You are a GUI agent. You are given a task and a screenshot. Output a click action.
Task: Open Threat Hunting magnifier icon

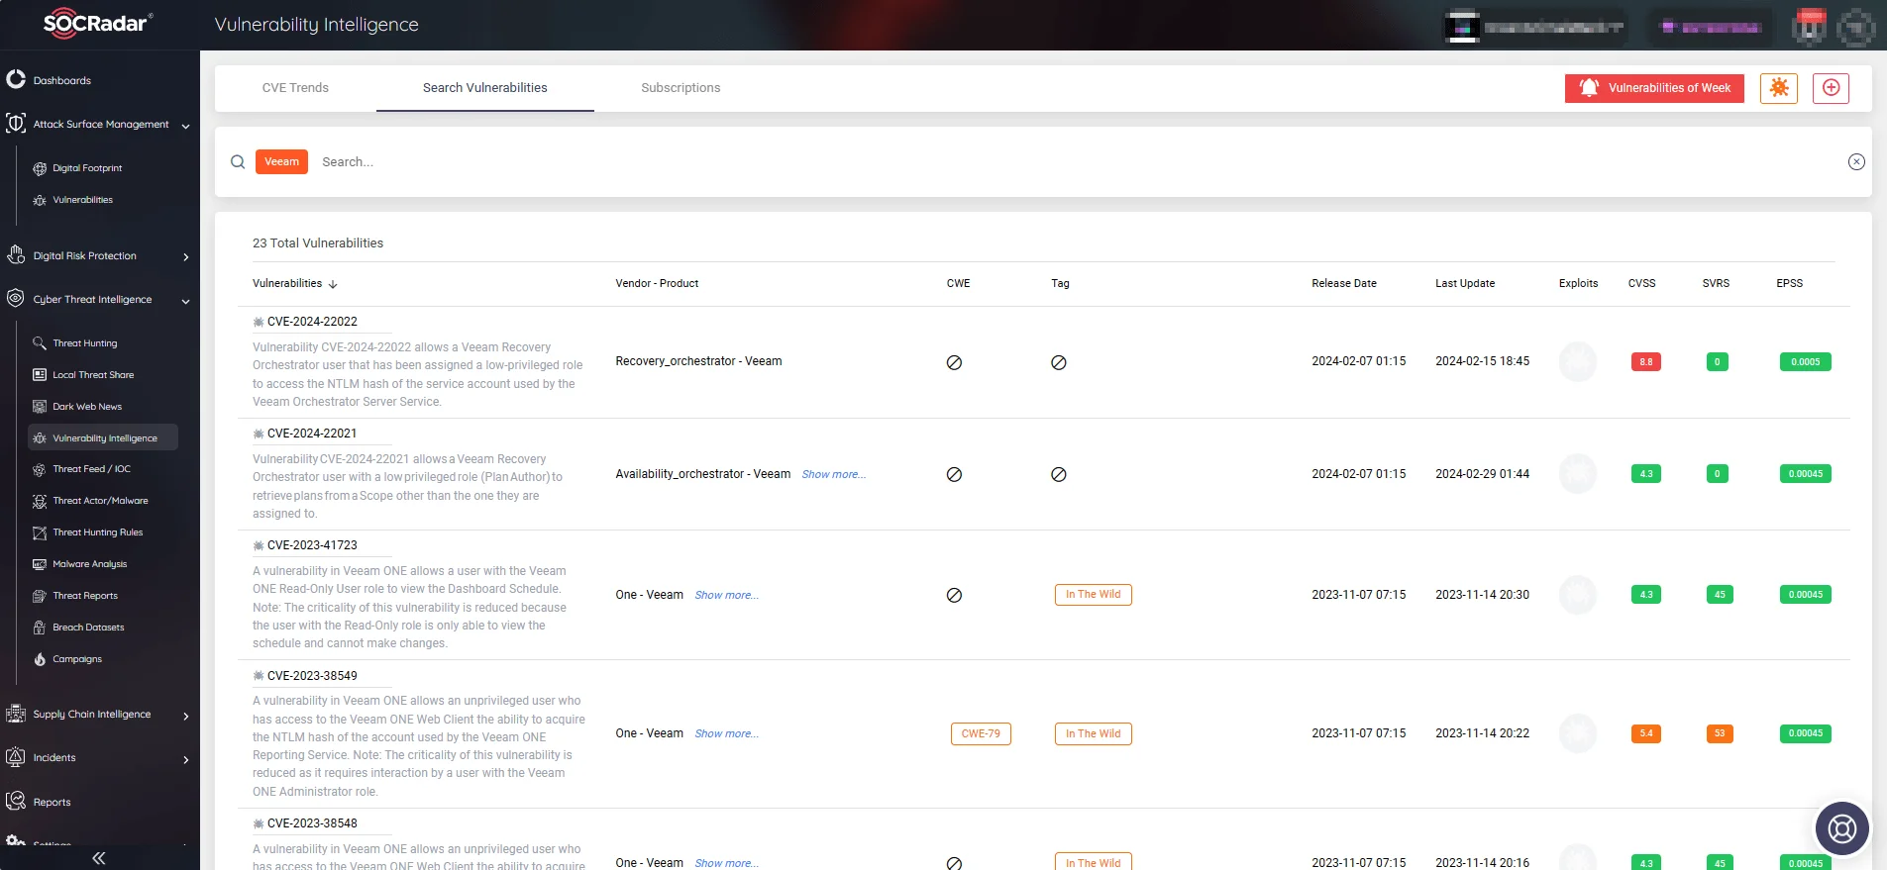[40, 343]
